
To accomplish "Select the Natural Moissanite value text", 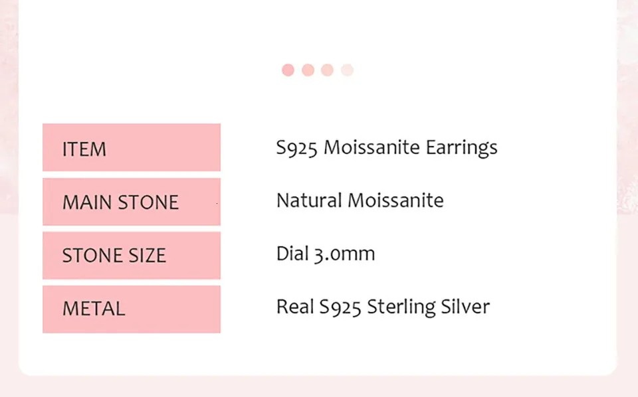I will click(360, 200).
